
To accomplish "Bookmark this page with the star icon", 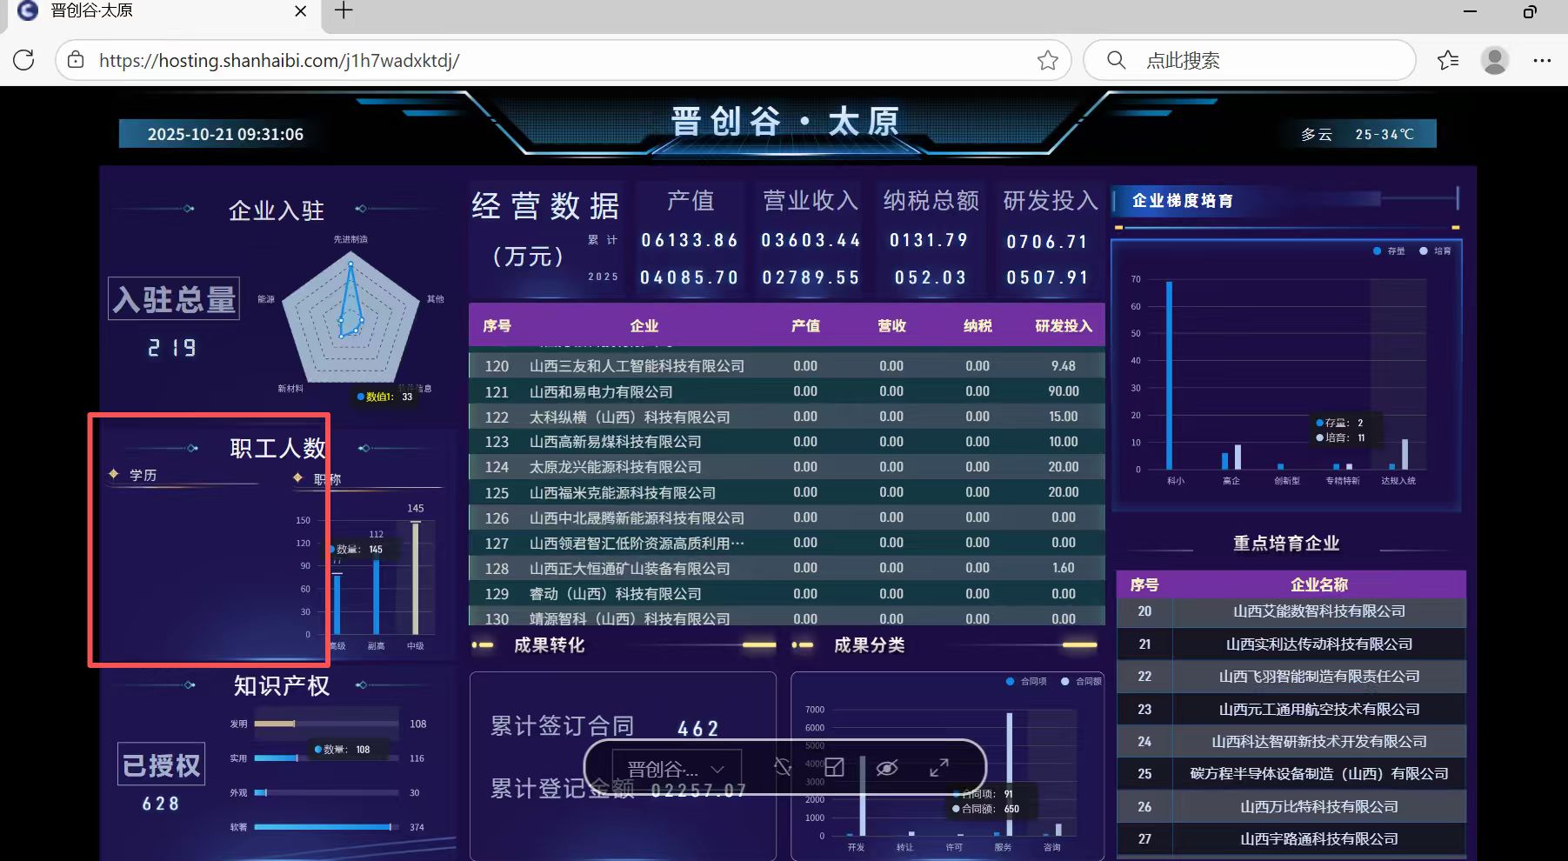I will click(1047, 60).
